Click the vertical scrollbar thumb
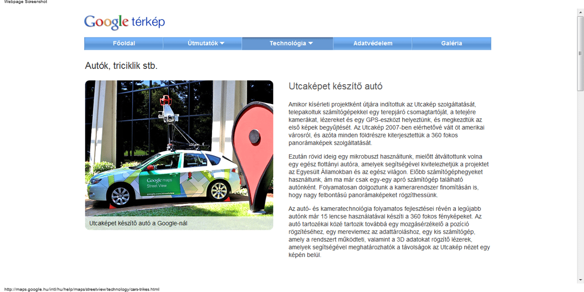The image size is (584, 292). click(580, 53)
